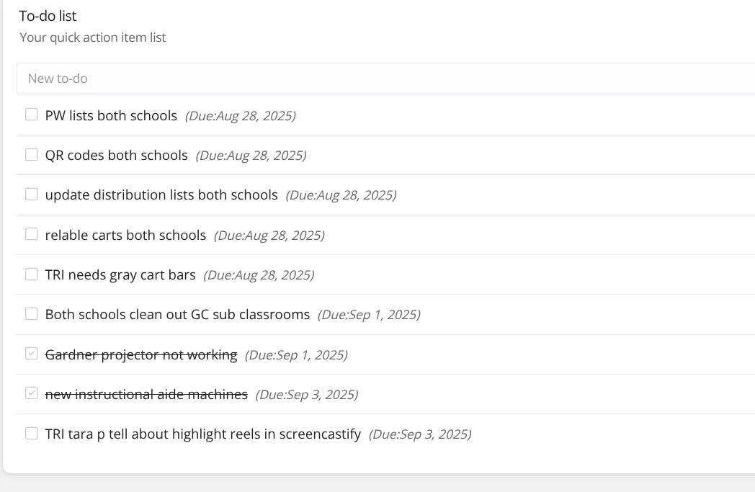Click the update distribution lists task label

tap(161, 195)
